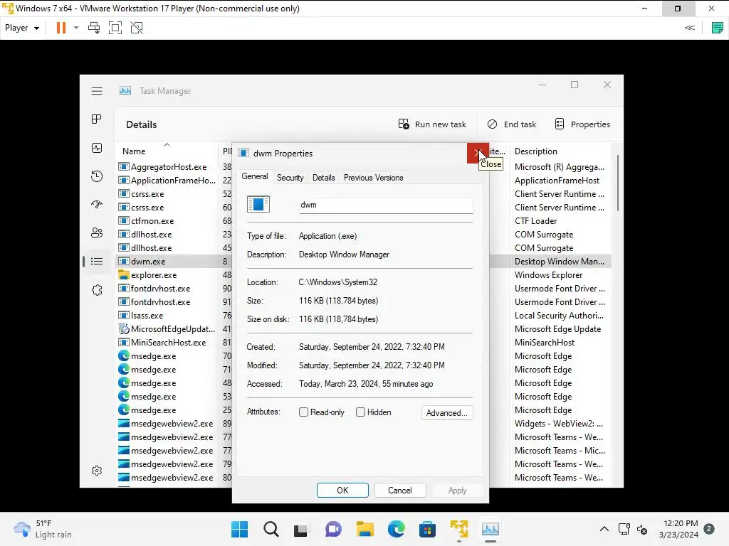Click OK in dwm Properties
This screenshot has height=546, width=729.
click(x=342, y=491)
